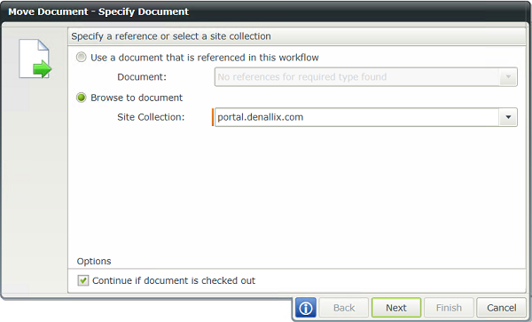Click the Finish button
Screen dimensions: 532x322
click(x=449, y=308)
